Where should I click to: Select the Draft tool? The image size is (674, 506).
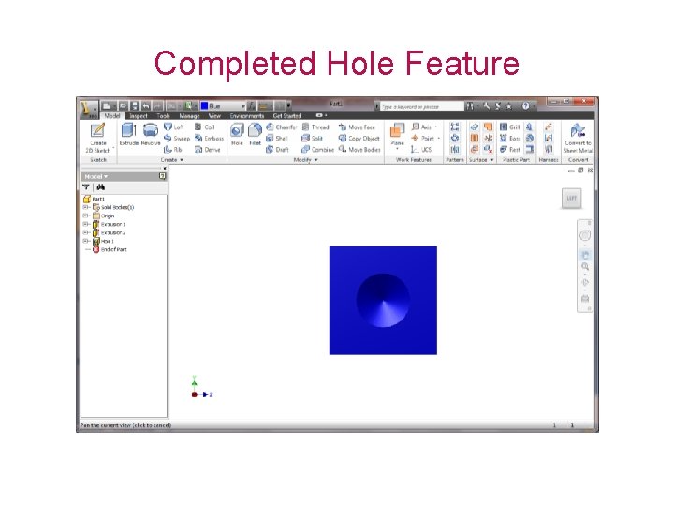(x=277, y=149)
